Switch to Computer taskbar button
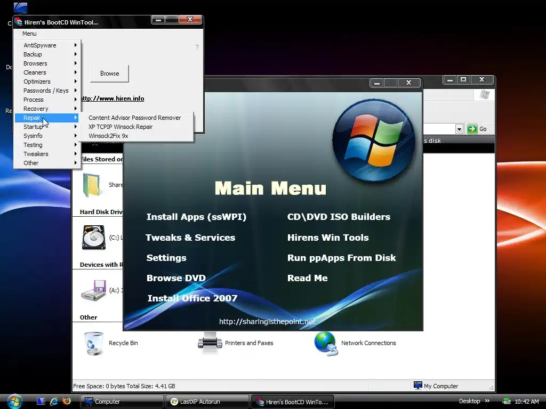Image resolution: width=546 pixels, height=409 pixels. (122, 402)
